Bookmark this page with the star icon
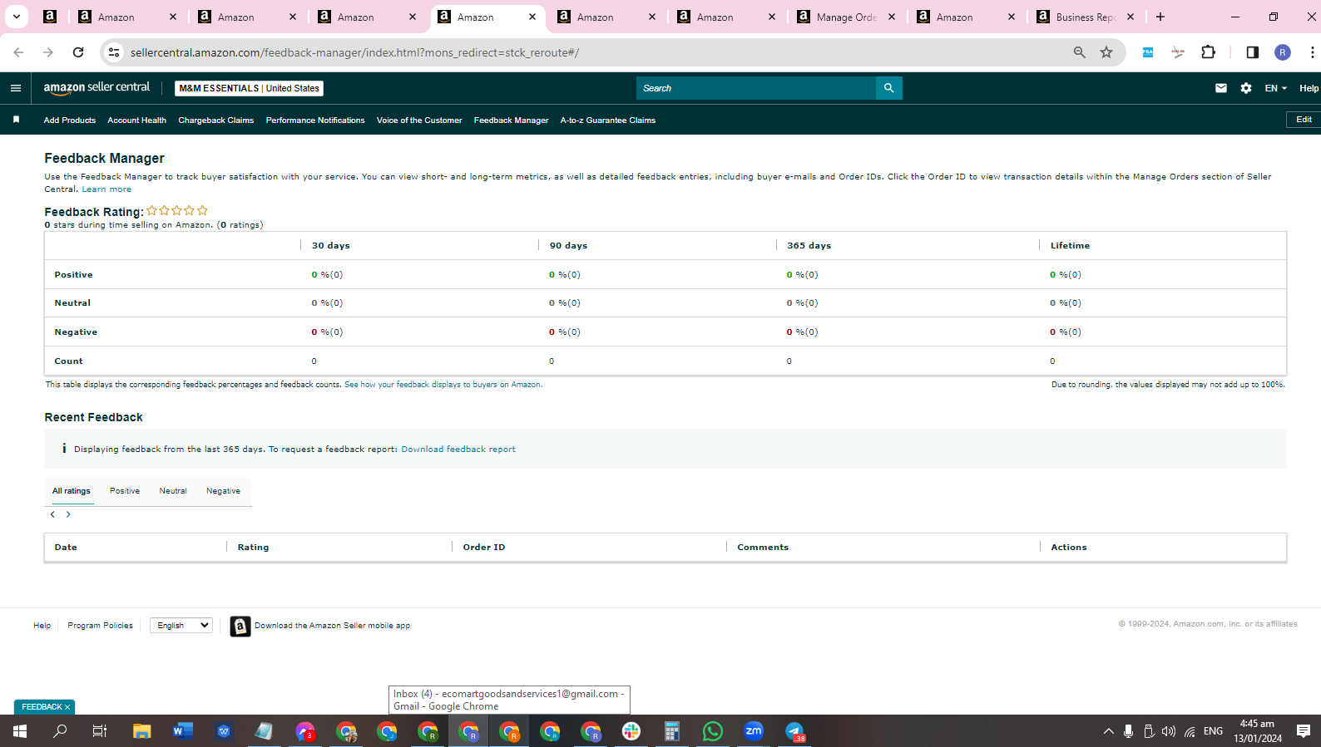Image resolution: width=1321 pixels, height=747 pixels. (x=1106, y=52)
